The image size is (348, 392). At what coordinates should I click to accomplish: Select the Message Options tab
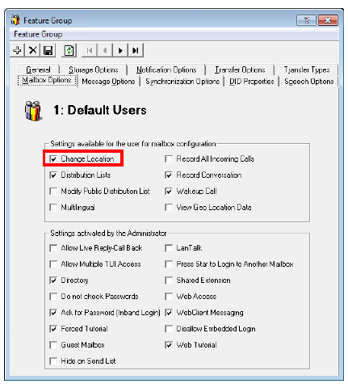point(108,82)
